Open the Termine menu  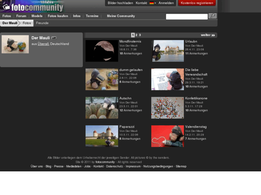point(92,16)
